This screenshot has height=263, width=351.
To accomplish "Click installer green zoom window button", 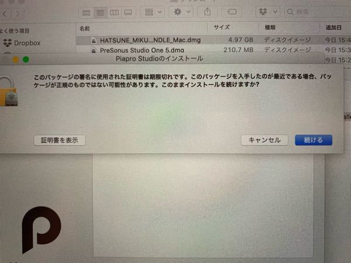I will [x=26, y=60].
